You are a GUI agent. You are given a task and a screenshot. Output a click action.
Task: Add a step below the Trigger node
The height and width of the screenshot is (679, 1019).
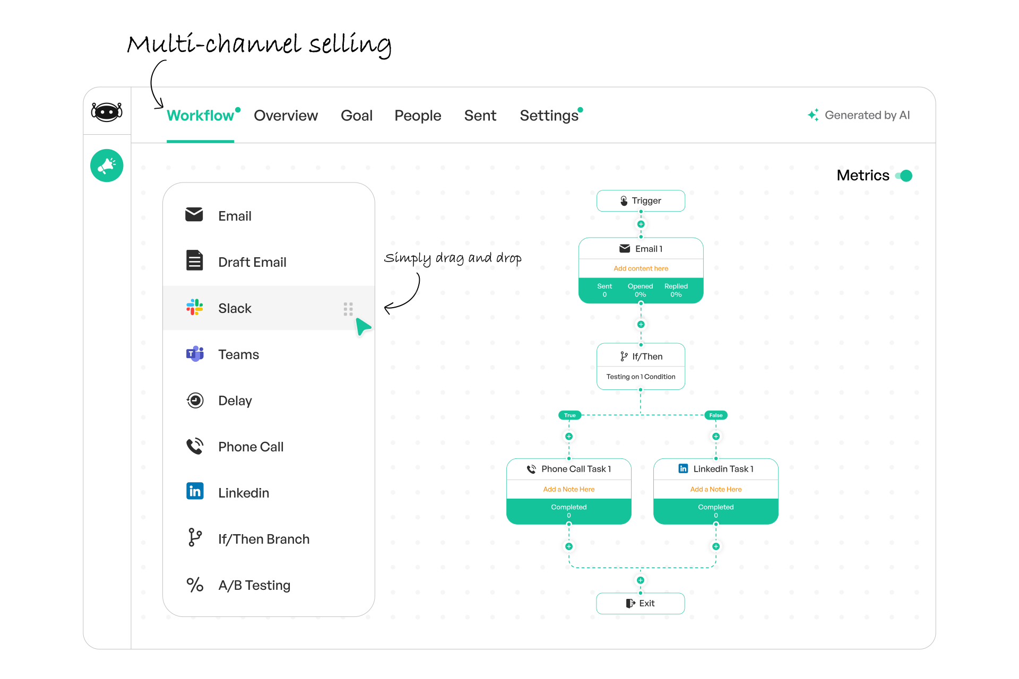click(641, 224)
